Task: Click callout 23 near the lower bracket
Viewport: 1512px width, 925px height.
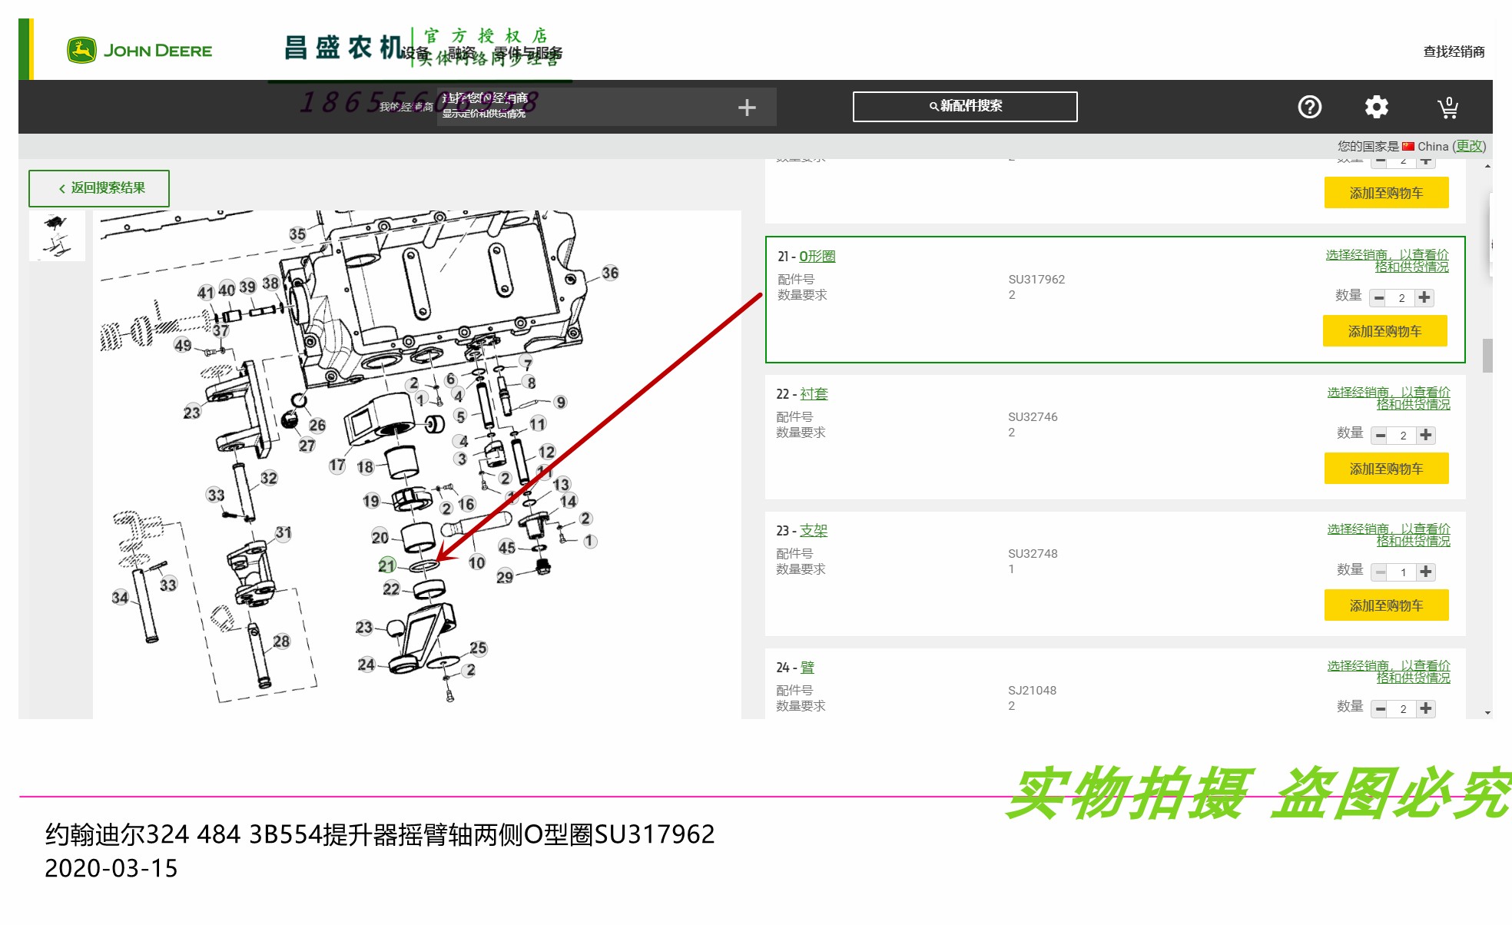Action: click(364, 628)
